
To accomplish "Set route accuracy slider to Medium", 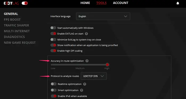I will pos(80,65).
